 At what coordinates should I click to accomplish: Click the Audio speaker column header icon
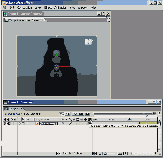9,120
